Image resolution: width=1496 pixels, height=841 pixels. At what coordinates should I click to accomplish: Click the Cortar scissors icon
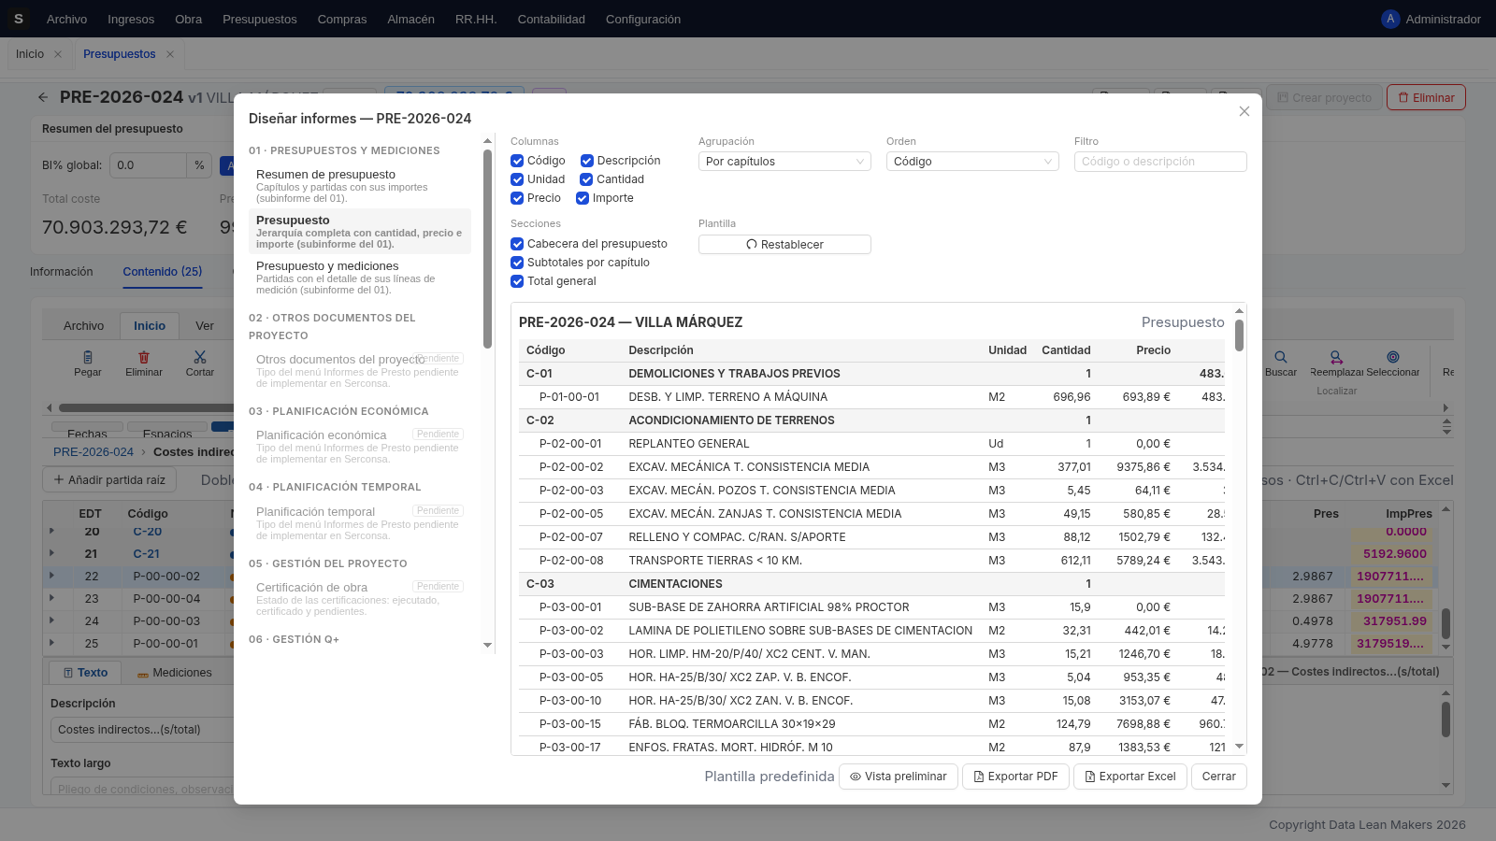tap(200, 357)
